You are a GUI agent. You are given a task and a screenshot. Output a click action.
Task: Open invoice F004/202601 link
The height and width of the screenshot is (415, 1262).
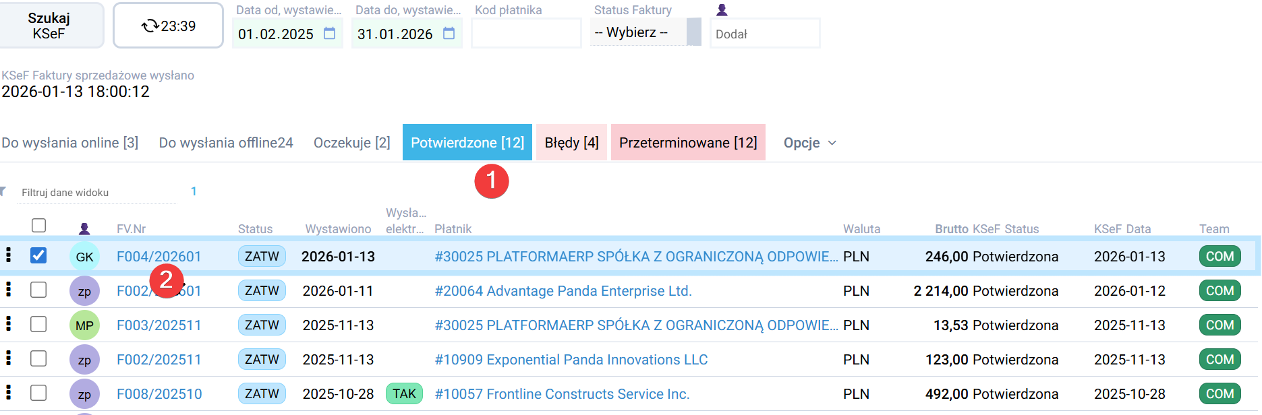tap(159, 256)
